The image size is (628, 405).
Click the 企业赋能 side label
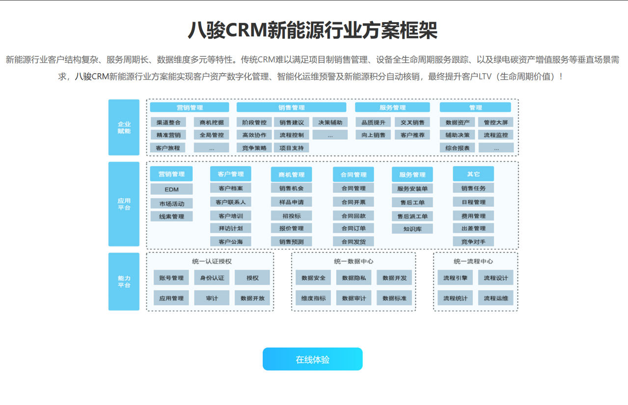click(x=124, y=128)
